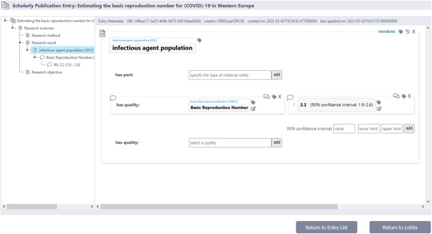432x234 pixels.
Task: Click Return to Entry List button
Action: 327,228
